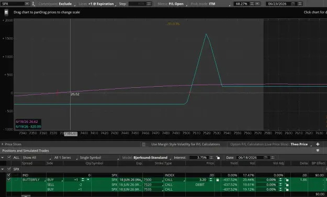
Task: Adjust BUTTERFLY +1 quantity stepper
Action: [83, 180]
